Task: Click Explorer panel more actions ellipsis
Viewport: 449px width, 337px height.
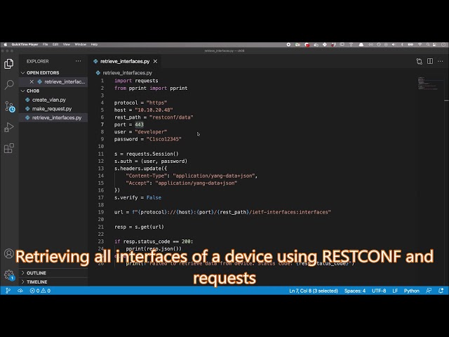Action: click(78, 61)
